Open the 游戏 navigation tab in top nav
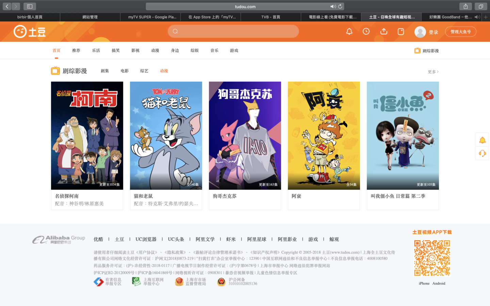 click(234, 50)
